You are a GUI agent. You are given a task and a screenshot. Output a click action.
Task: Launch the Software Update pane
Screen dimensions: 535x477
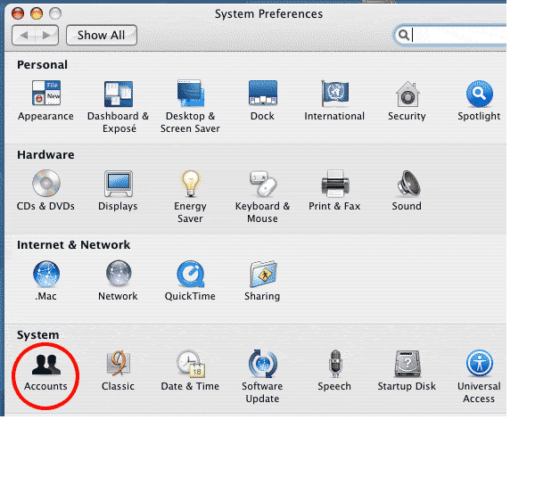[262, 365]
